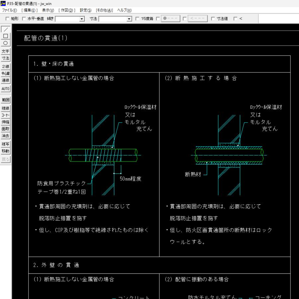Open the 寸法 length dropdown arrow

[130, 19]
